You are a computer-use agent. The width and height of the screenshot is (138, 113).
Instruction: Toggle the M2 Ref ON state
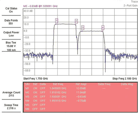[35, 92]
